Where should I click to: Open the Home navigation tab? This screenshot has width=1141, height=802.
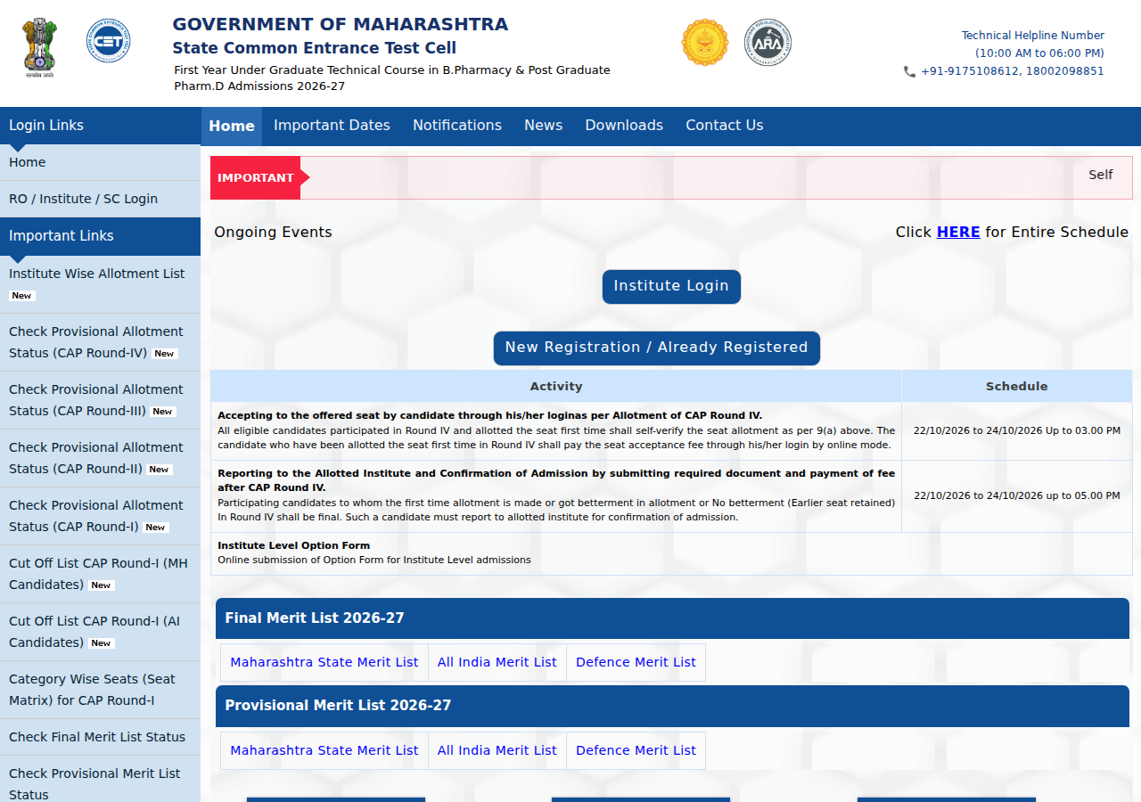[x=232, y=126]
